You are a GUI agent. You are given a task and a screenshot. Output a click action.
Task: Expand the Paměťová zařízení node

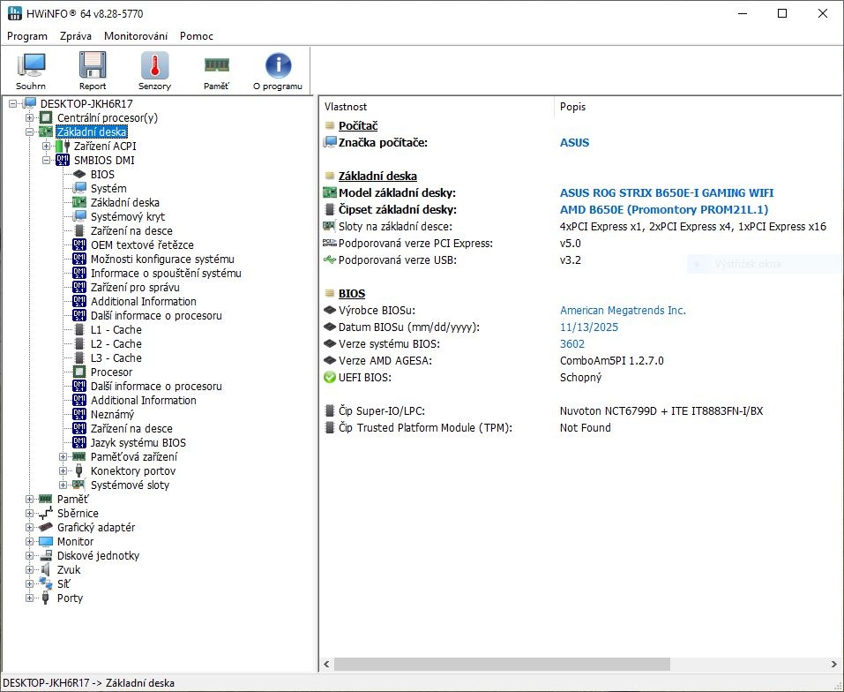pyautogui.click(x=62, y=456)
